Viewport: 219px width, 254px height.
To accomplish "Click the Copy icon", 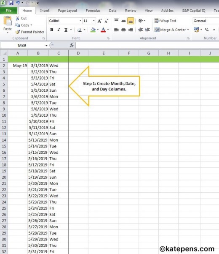I will pyautogui.click(x=17, y=25).
